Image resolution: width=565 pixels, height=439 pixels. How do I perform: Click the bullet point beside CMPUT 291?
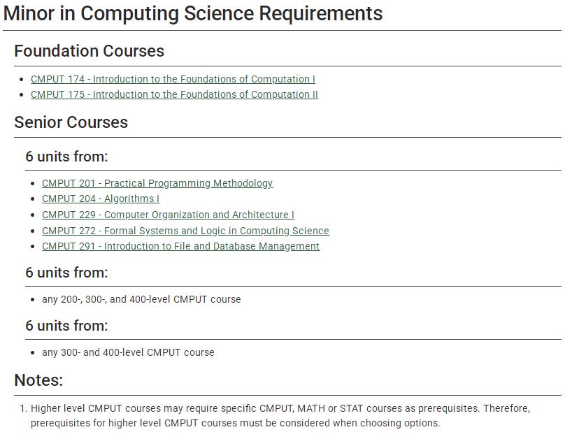click(33, 246)
